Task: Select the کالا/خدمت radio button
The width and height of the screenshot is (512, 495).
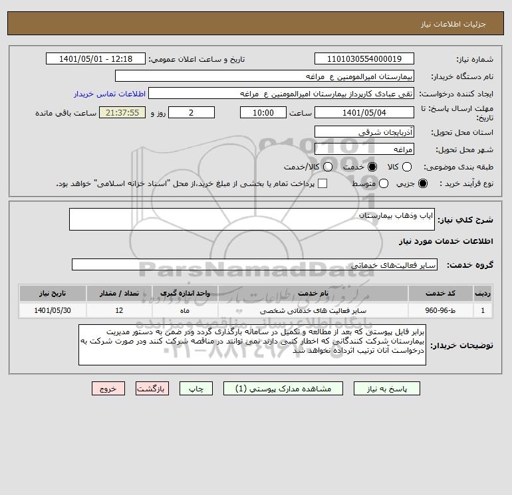Action: [328, 167]
